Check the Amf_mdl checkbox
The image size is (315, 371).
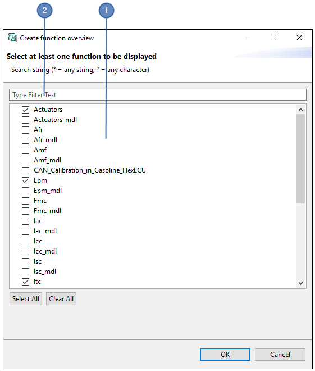click(25, 160)
